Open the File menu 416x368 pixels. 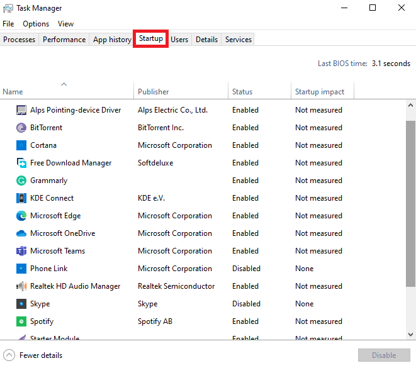8,24
